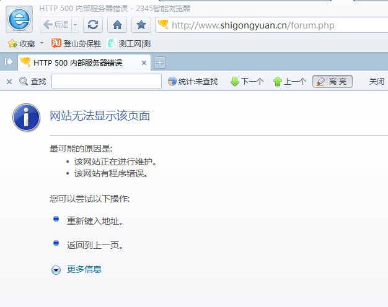Click the 网站无法显示该页面 heading
The width and height of the screenshot is (388, 307).
(100, 116)
